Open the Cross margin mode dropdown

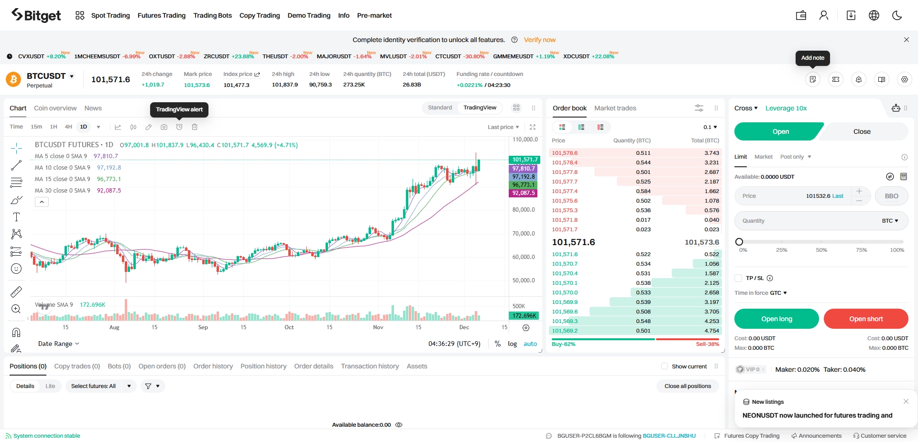pos(746,108)
